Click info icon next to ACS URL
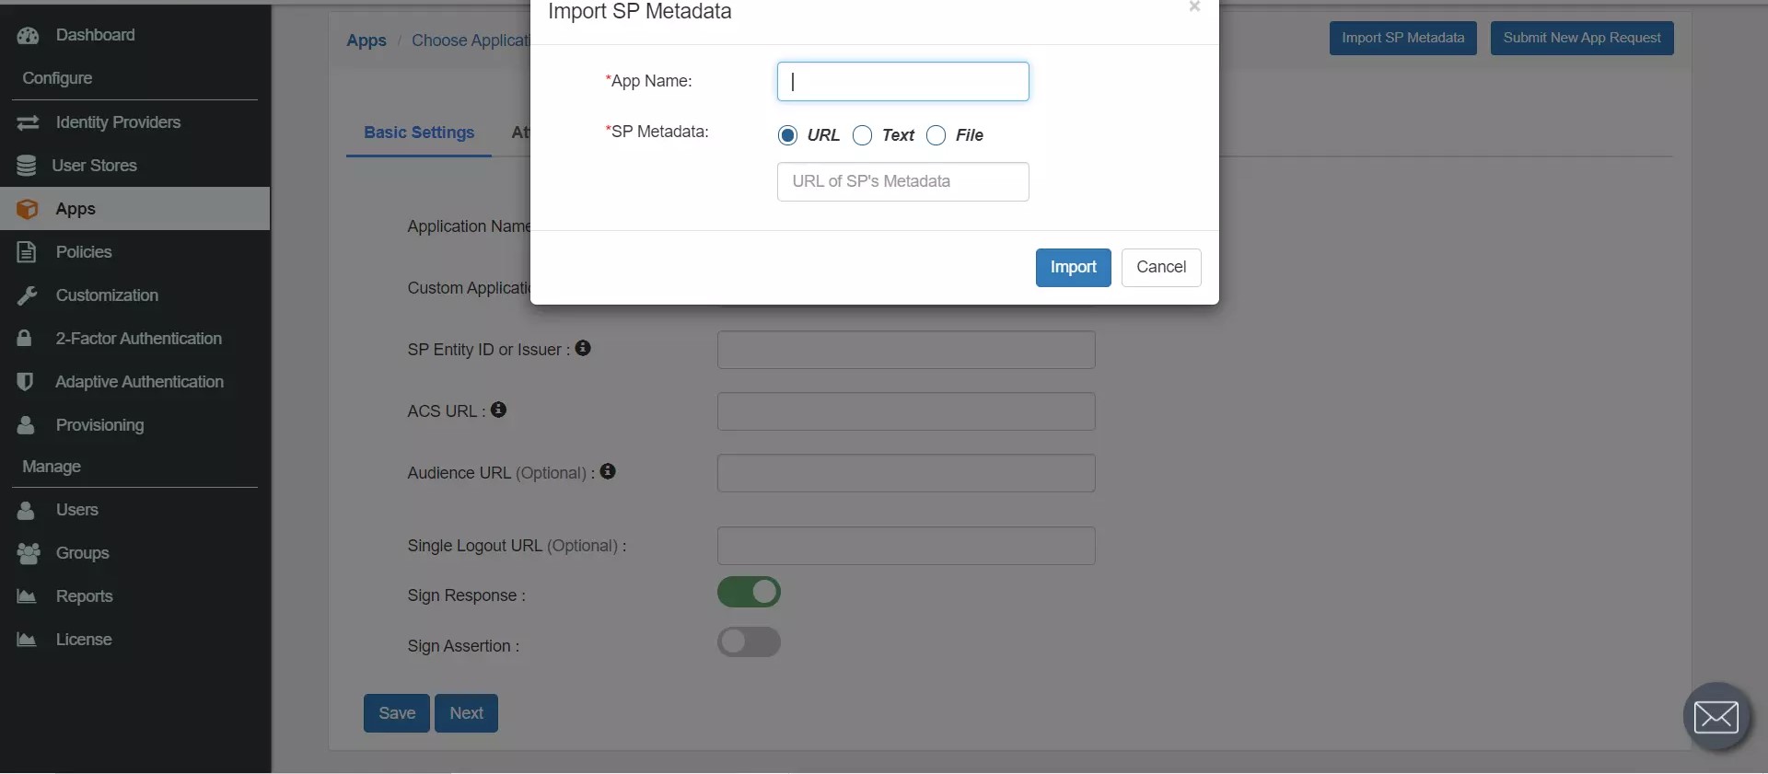The width and height of the screenshot is (1768, 774). pyautogui.click(x=498, y=410)
